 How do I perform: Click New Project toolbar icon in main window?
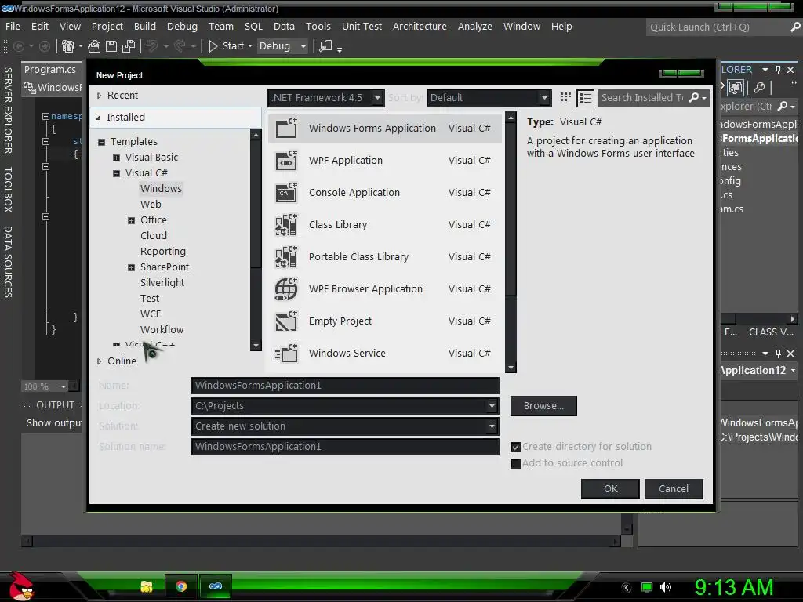pyautogui.click(x=67, y=46)
